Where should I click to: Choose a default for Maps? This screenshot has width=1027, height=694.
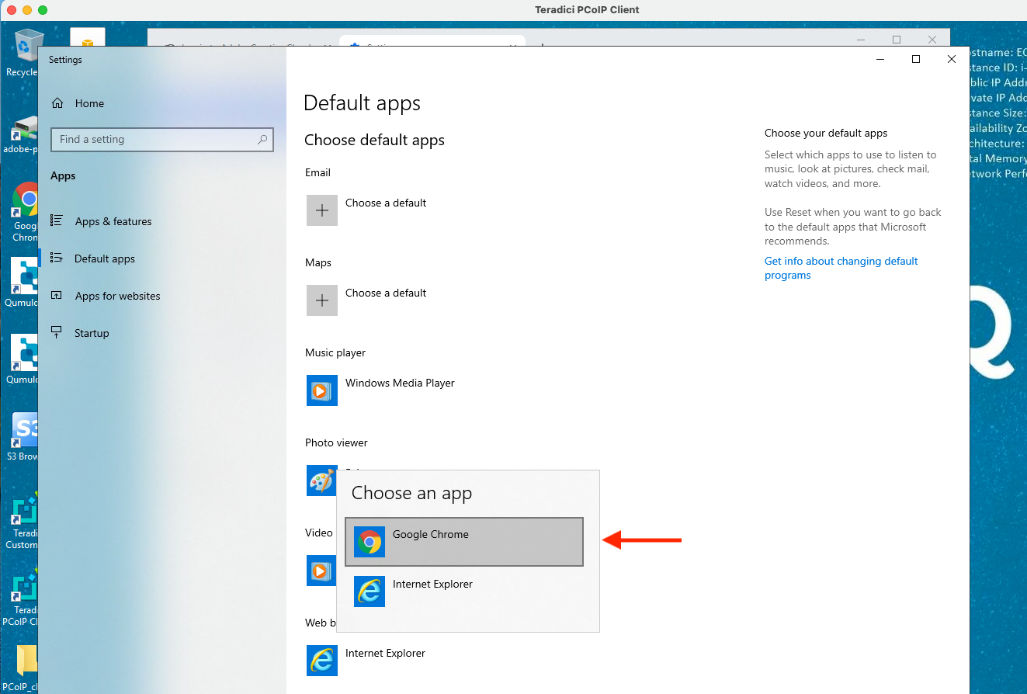tap(386, 293)
